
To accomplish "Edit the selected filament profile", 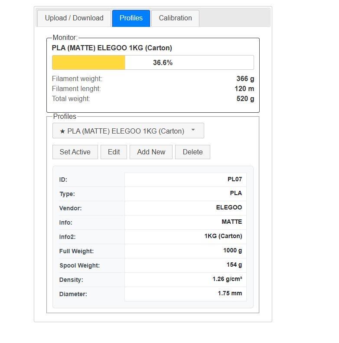I will (114, 152).
